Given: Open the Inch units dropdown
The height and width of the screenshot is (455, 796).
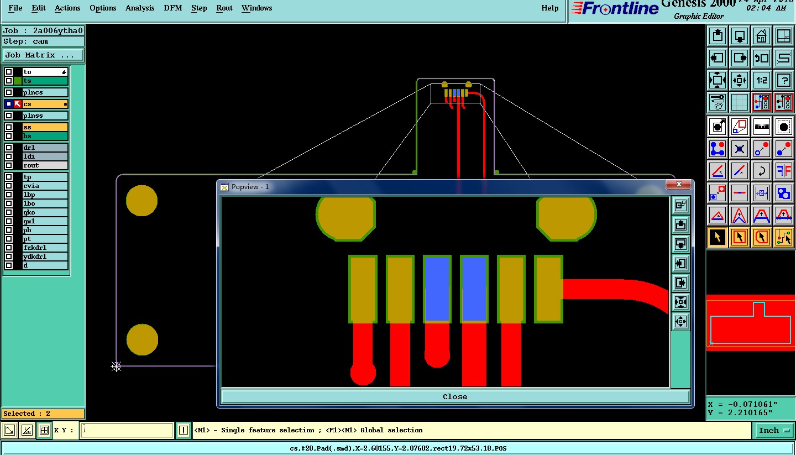Looking at the screenshot, I should (x=774, y=430).
